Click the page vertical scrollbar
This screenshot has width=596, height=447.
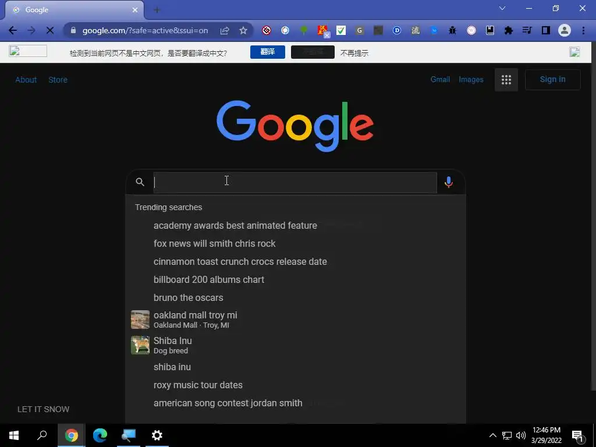pos(593,228)
